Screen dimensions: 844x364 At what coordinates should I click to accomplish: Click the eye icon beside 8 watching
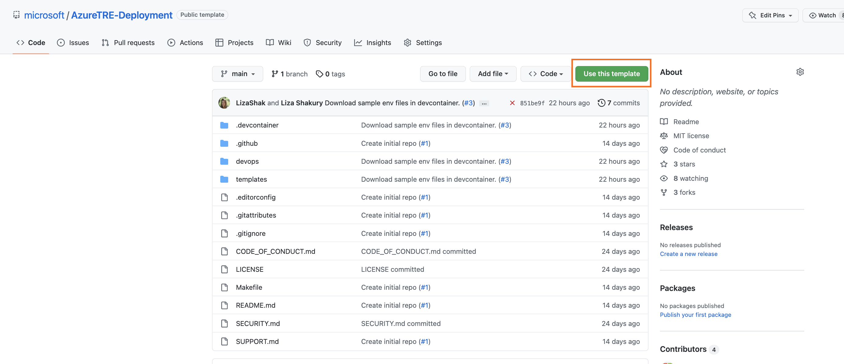coord(664,178)
